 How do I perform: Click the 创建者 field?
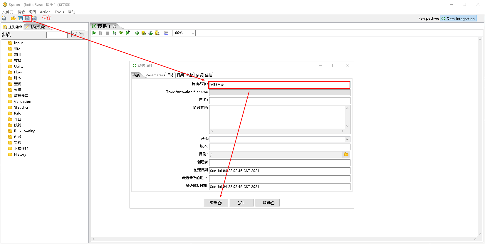(280, 163)
